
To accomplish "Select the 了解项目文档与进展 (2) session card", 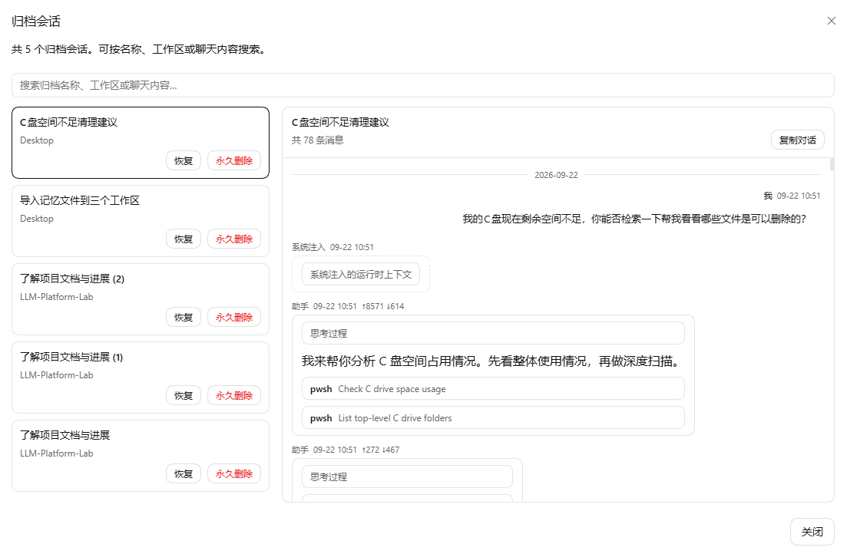I will click(141, 299).
